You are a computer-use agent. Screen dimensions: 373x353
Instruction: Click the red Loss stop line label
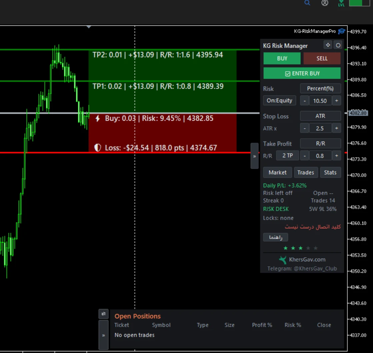(x=161, y=148)
